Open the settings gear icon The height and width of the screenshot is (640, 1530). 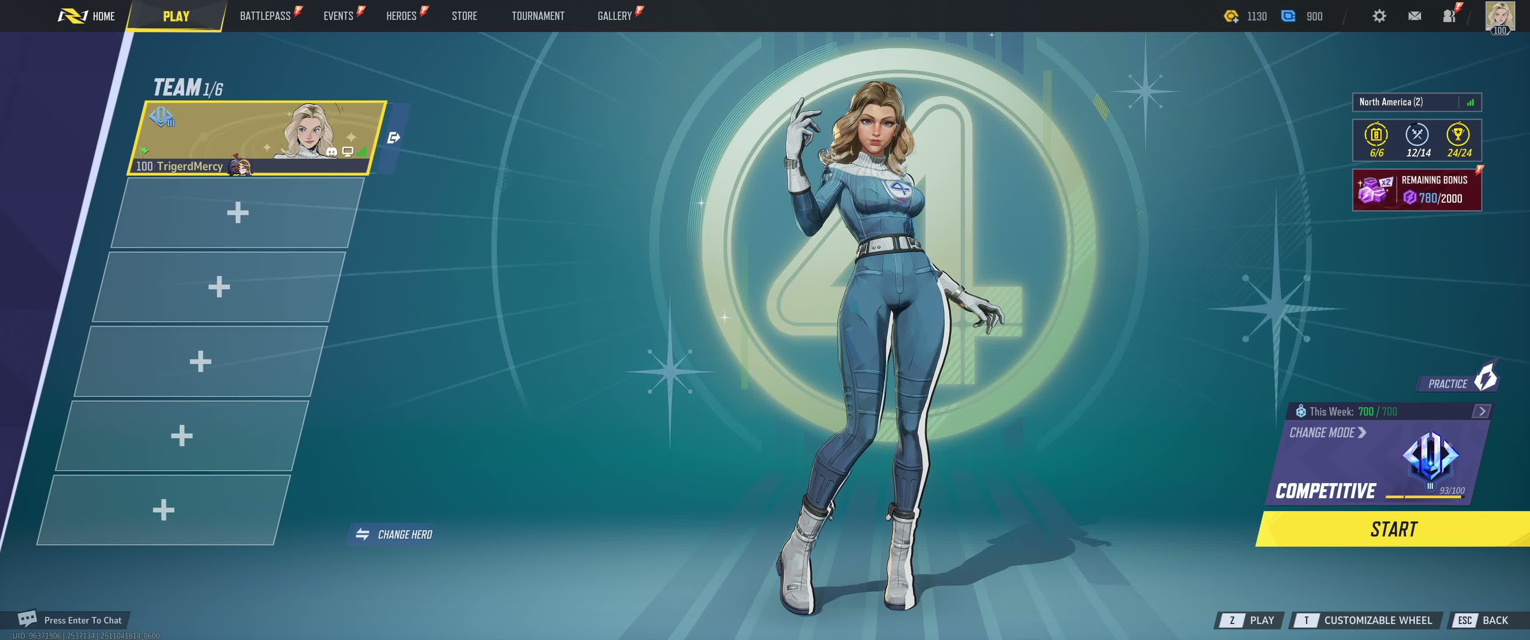[x=1379, y=16]
